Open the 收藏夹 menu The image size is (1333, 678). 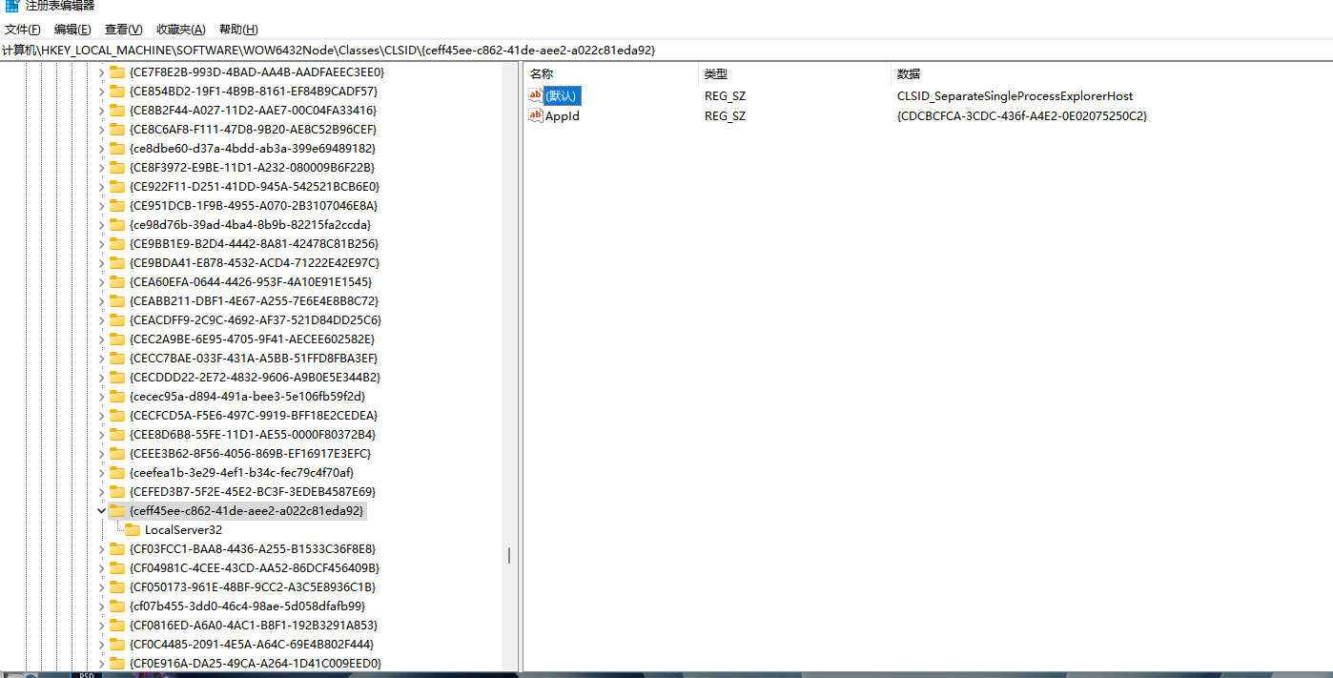pyautogui.click(x=179, y=29)
